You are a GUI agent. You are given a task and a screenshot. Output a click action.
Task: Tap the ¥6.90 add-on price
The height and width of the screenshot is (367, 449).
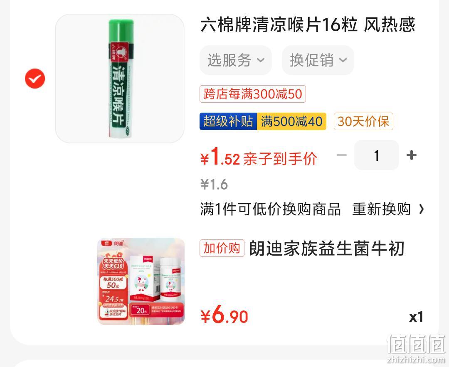point(224,315)
